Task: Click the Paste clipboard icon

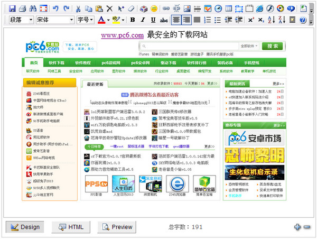Action: (99, 8)
